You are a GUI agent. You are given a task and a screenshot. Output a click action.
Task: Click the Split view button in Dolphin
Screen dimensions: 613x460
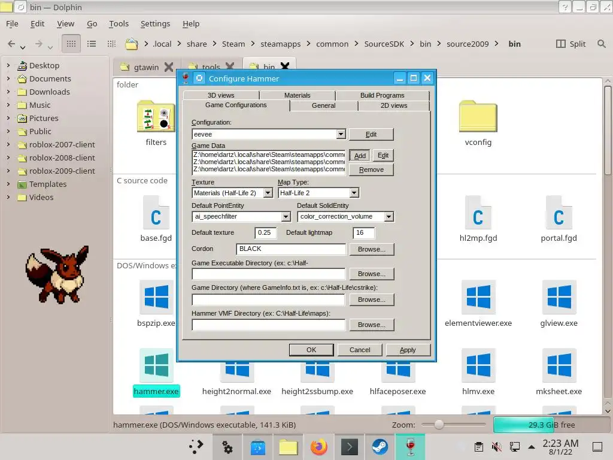pyautogui.click(x=570, y=44)
